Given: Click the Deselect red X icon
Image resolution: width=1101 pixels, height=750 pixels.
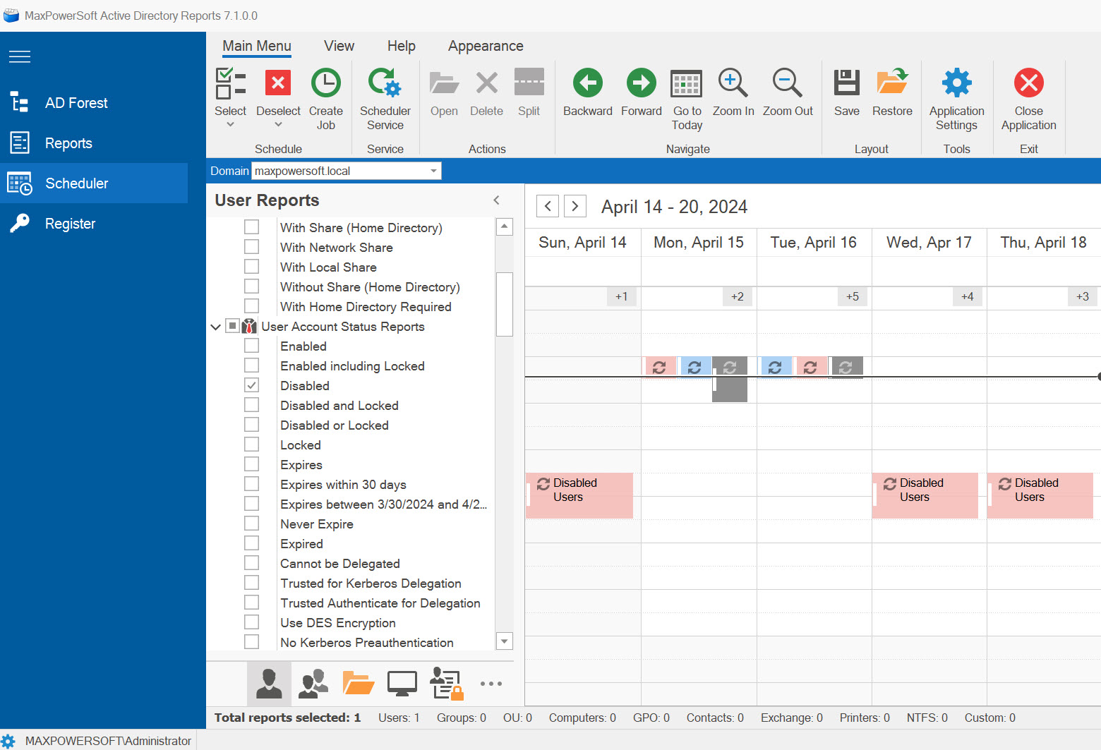Looking at the screenshot, I should click(278, 83).
